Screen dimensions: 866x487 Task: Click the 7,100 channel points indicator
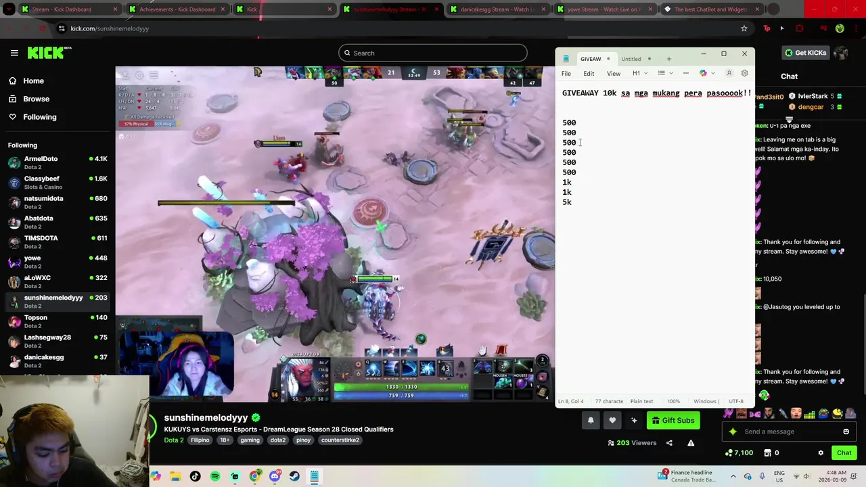(x=739, y=453)
